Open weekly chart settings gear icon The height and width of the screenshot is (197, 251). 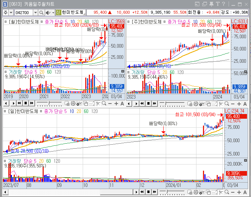click(196, 104)
